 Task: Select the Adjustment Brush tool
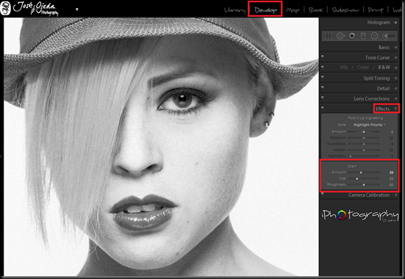tap(389, 36)
